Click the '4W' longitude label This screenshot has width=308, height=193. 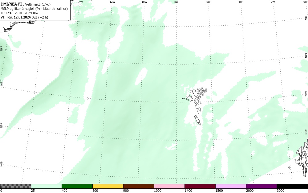(241, 2)
